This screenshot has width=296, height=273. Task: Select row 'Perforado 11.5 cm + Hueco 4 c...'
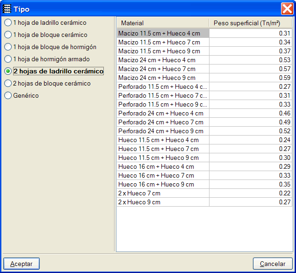pyautogui.click(x=204, y=86)
